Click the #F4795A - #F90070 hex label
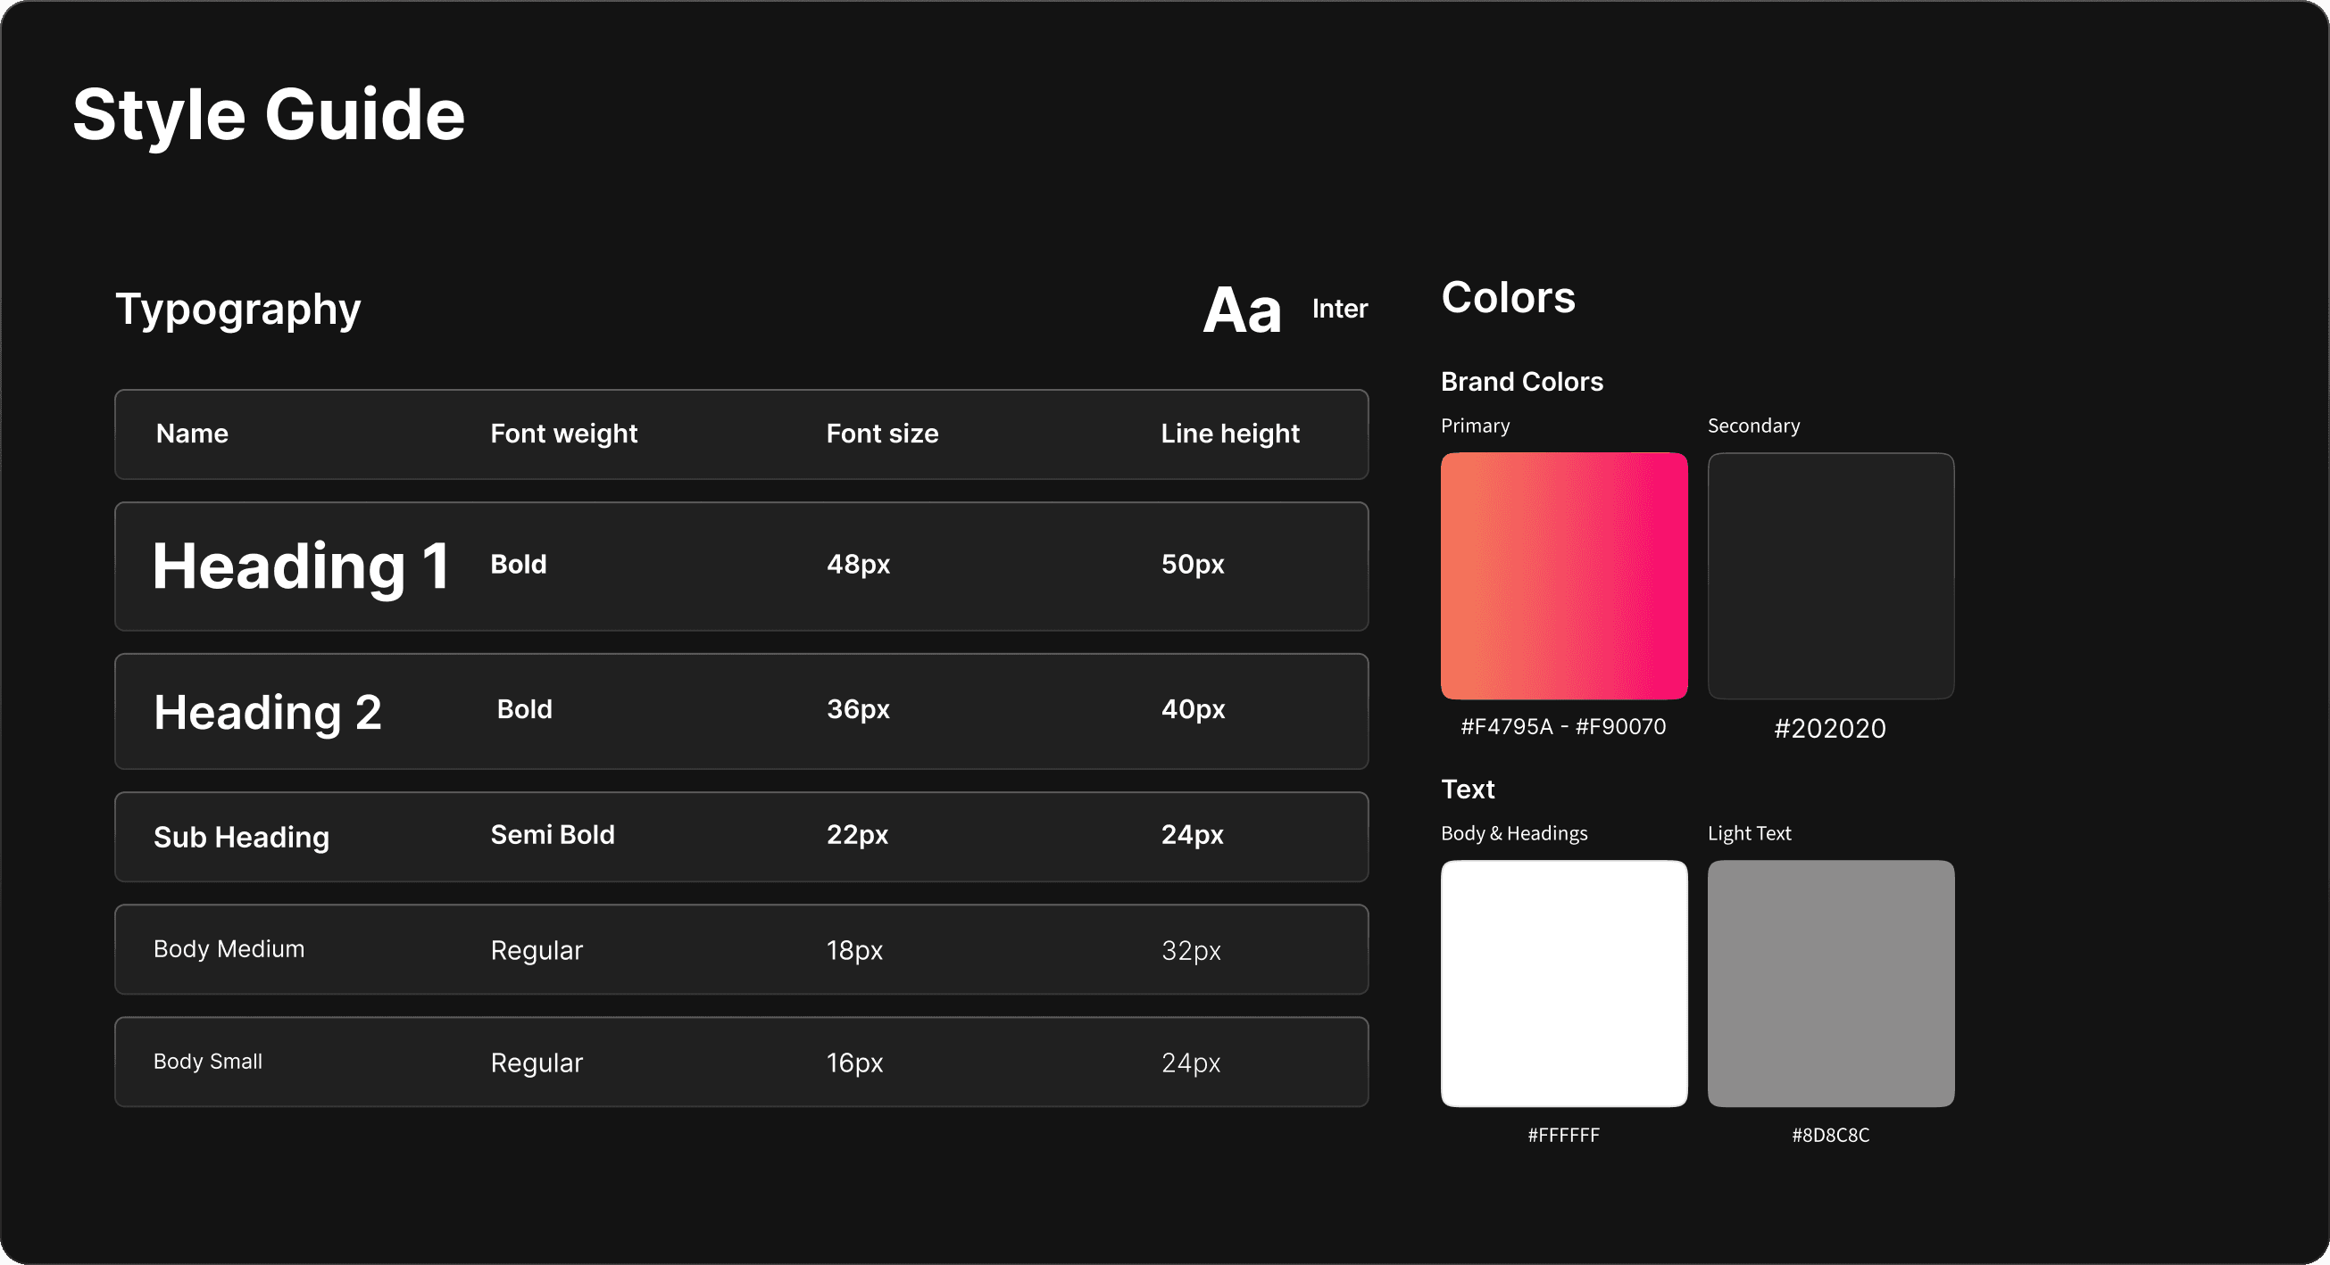 click(x=1563, y=726)
